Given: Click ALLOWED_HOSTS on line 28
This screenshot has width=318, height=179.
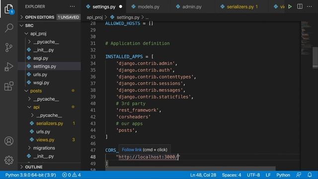Looking at the screenshot, I should point(123,23).
